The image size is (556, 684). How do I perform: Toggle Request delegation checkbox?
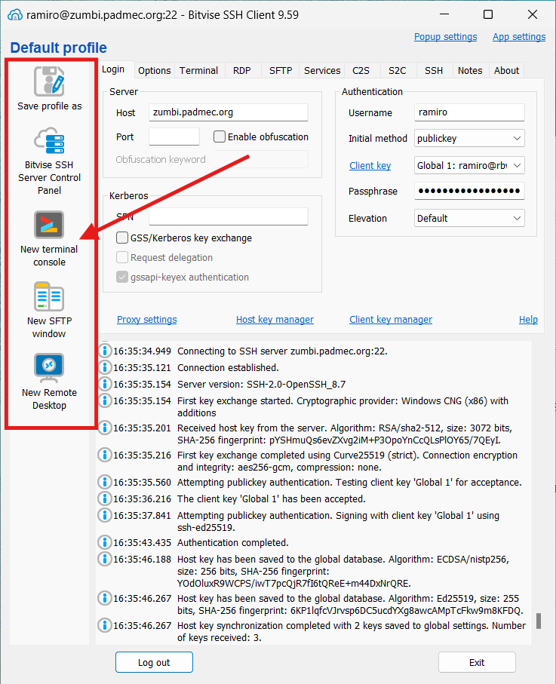point(122,257)
